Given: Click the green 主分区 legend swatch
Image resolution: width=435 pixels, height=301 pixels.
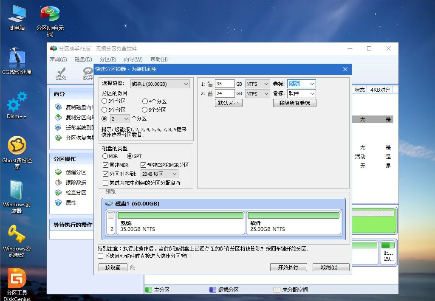Looking at the screenshot, I should tap(149, 290).
